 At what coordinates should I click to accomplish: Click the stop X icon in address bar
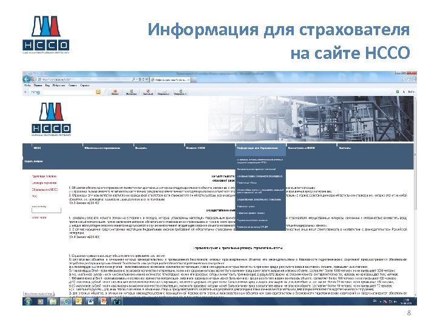[x=147, y=80]
